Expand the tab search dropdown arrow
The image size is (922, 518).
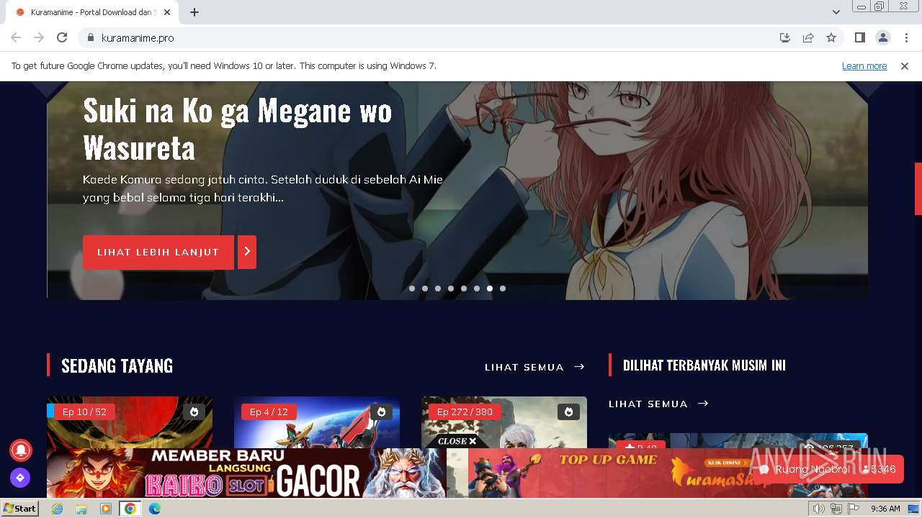[x=836, y=12]
